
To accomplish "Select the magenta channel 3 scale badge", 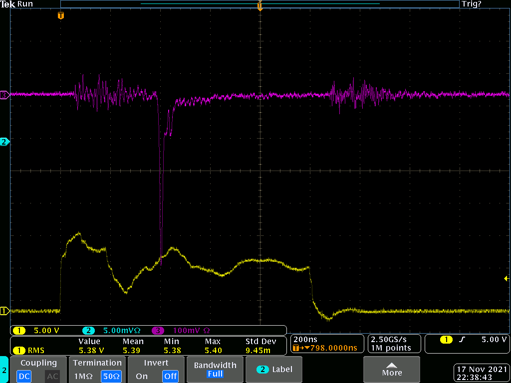I will click(158, 330).
